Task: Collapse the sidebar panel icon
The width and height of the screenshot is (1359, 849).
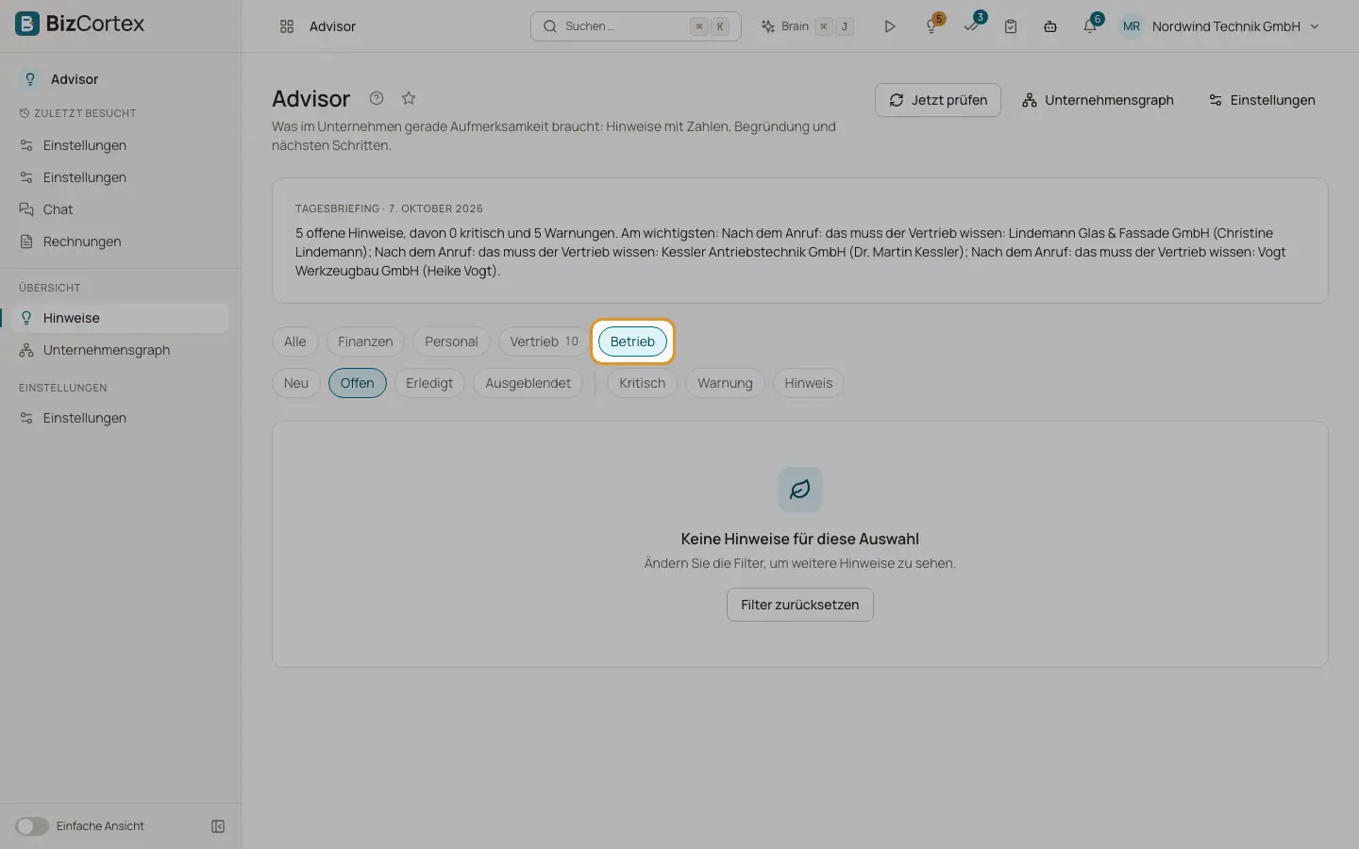Action: tap(218, 826)
